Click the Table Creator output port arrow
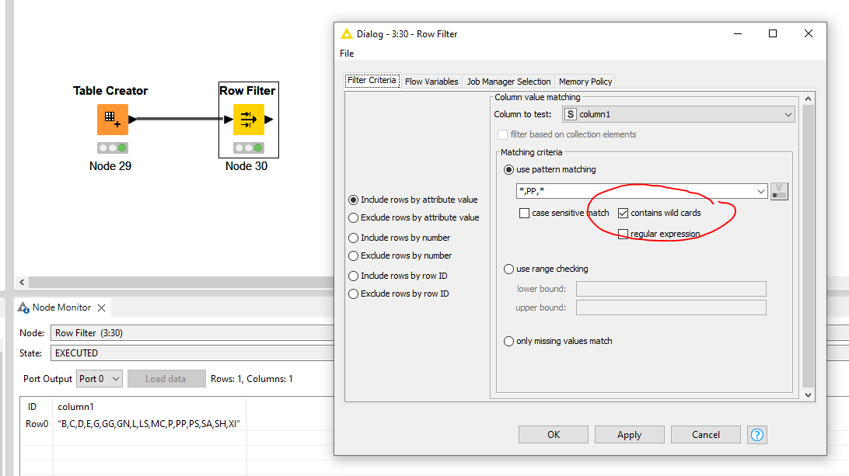 pyautogui.click(x=133, y=120)
